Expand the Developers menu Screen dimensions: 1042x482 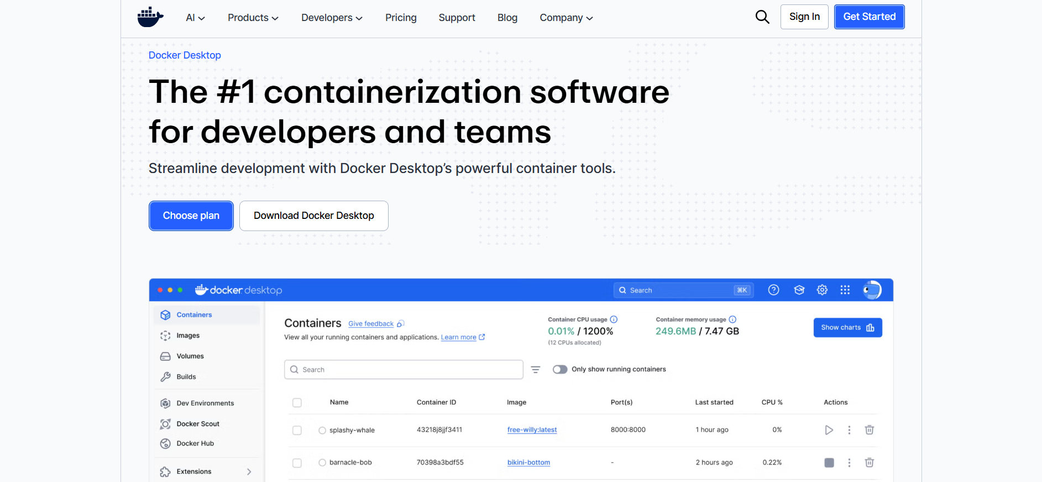[332, 18]
